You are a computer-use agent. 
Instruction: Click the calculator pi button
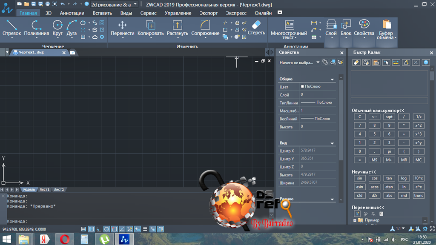click(389, 151)
